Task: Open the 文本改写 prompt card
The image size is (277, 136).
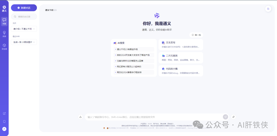Action: coord(181,45)
